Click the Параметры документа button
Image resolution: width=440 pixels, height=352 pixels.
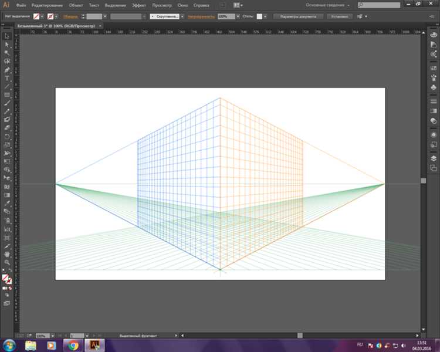(298, 16)
